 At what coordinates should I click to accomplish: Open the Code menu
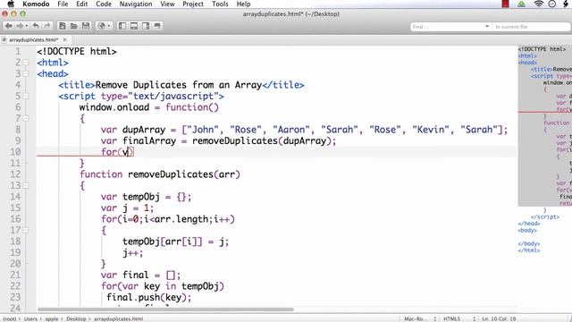coord(104,4)
